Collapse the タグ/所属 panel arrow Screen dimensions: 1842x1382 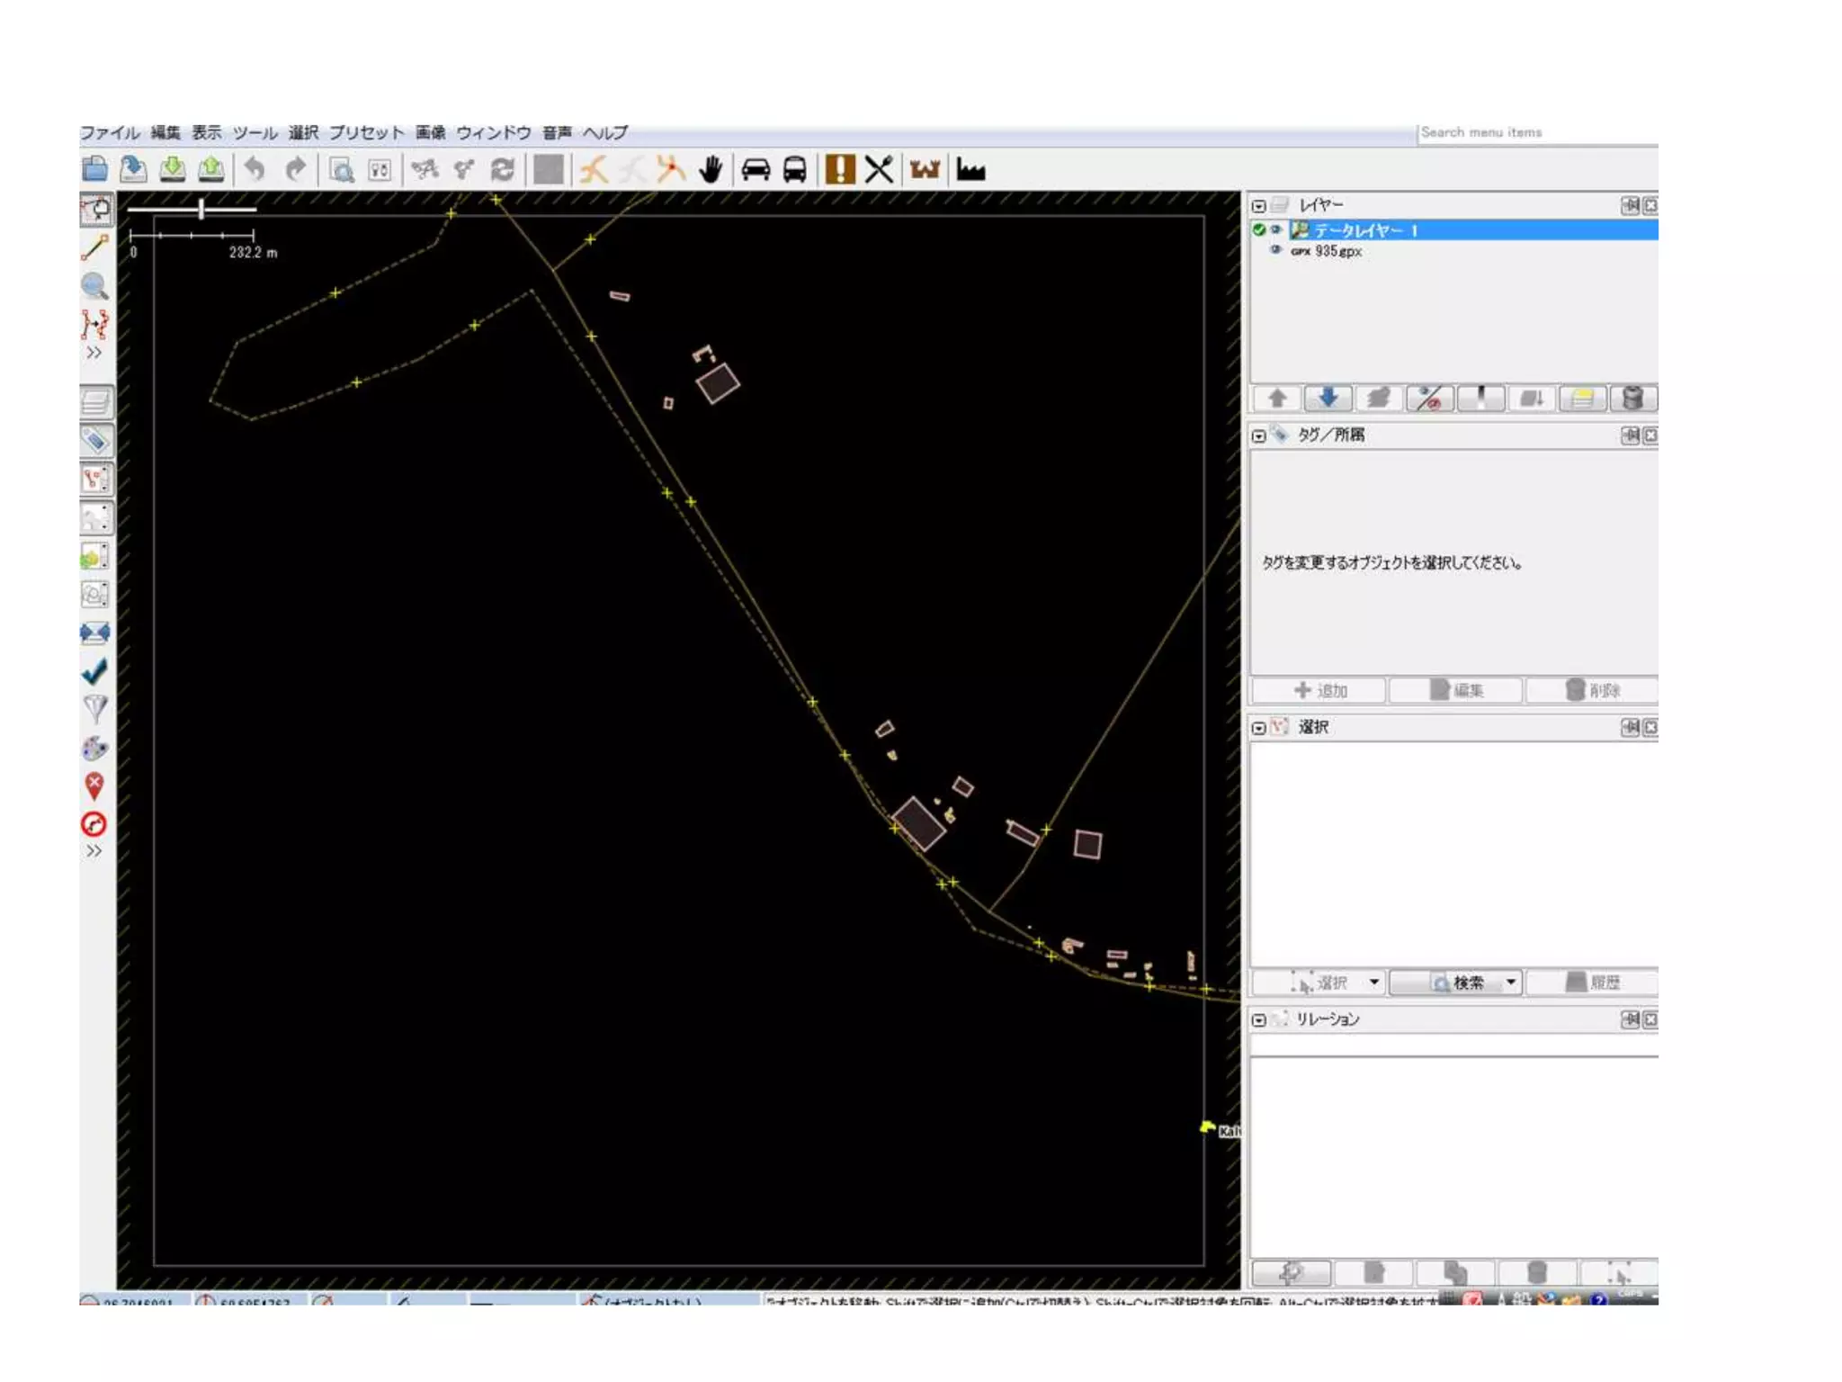1258,436
